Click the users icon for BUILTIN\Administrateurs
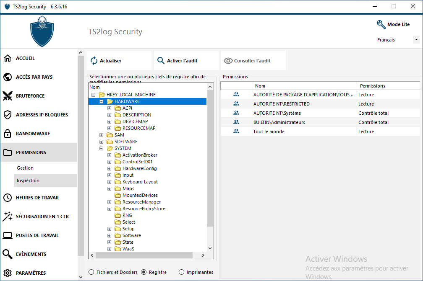Image resolution: width=423 pixels, height=281 pixels. coord(236,122)
